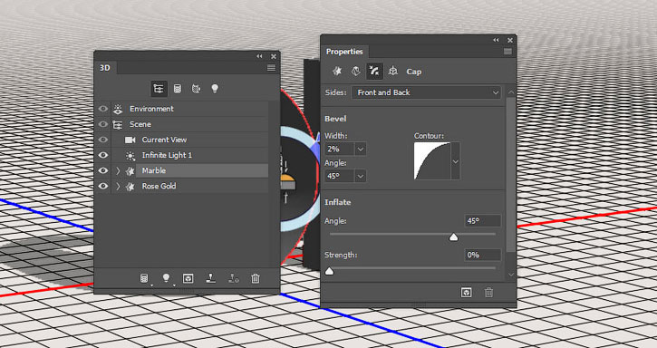Collapse the 3D panel to icons
Image resolution: width=657 pixels, height=348 pixels.
(260, 56)
